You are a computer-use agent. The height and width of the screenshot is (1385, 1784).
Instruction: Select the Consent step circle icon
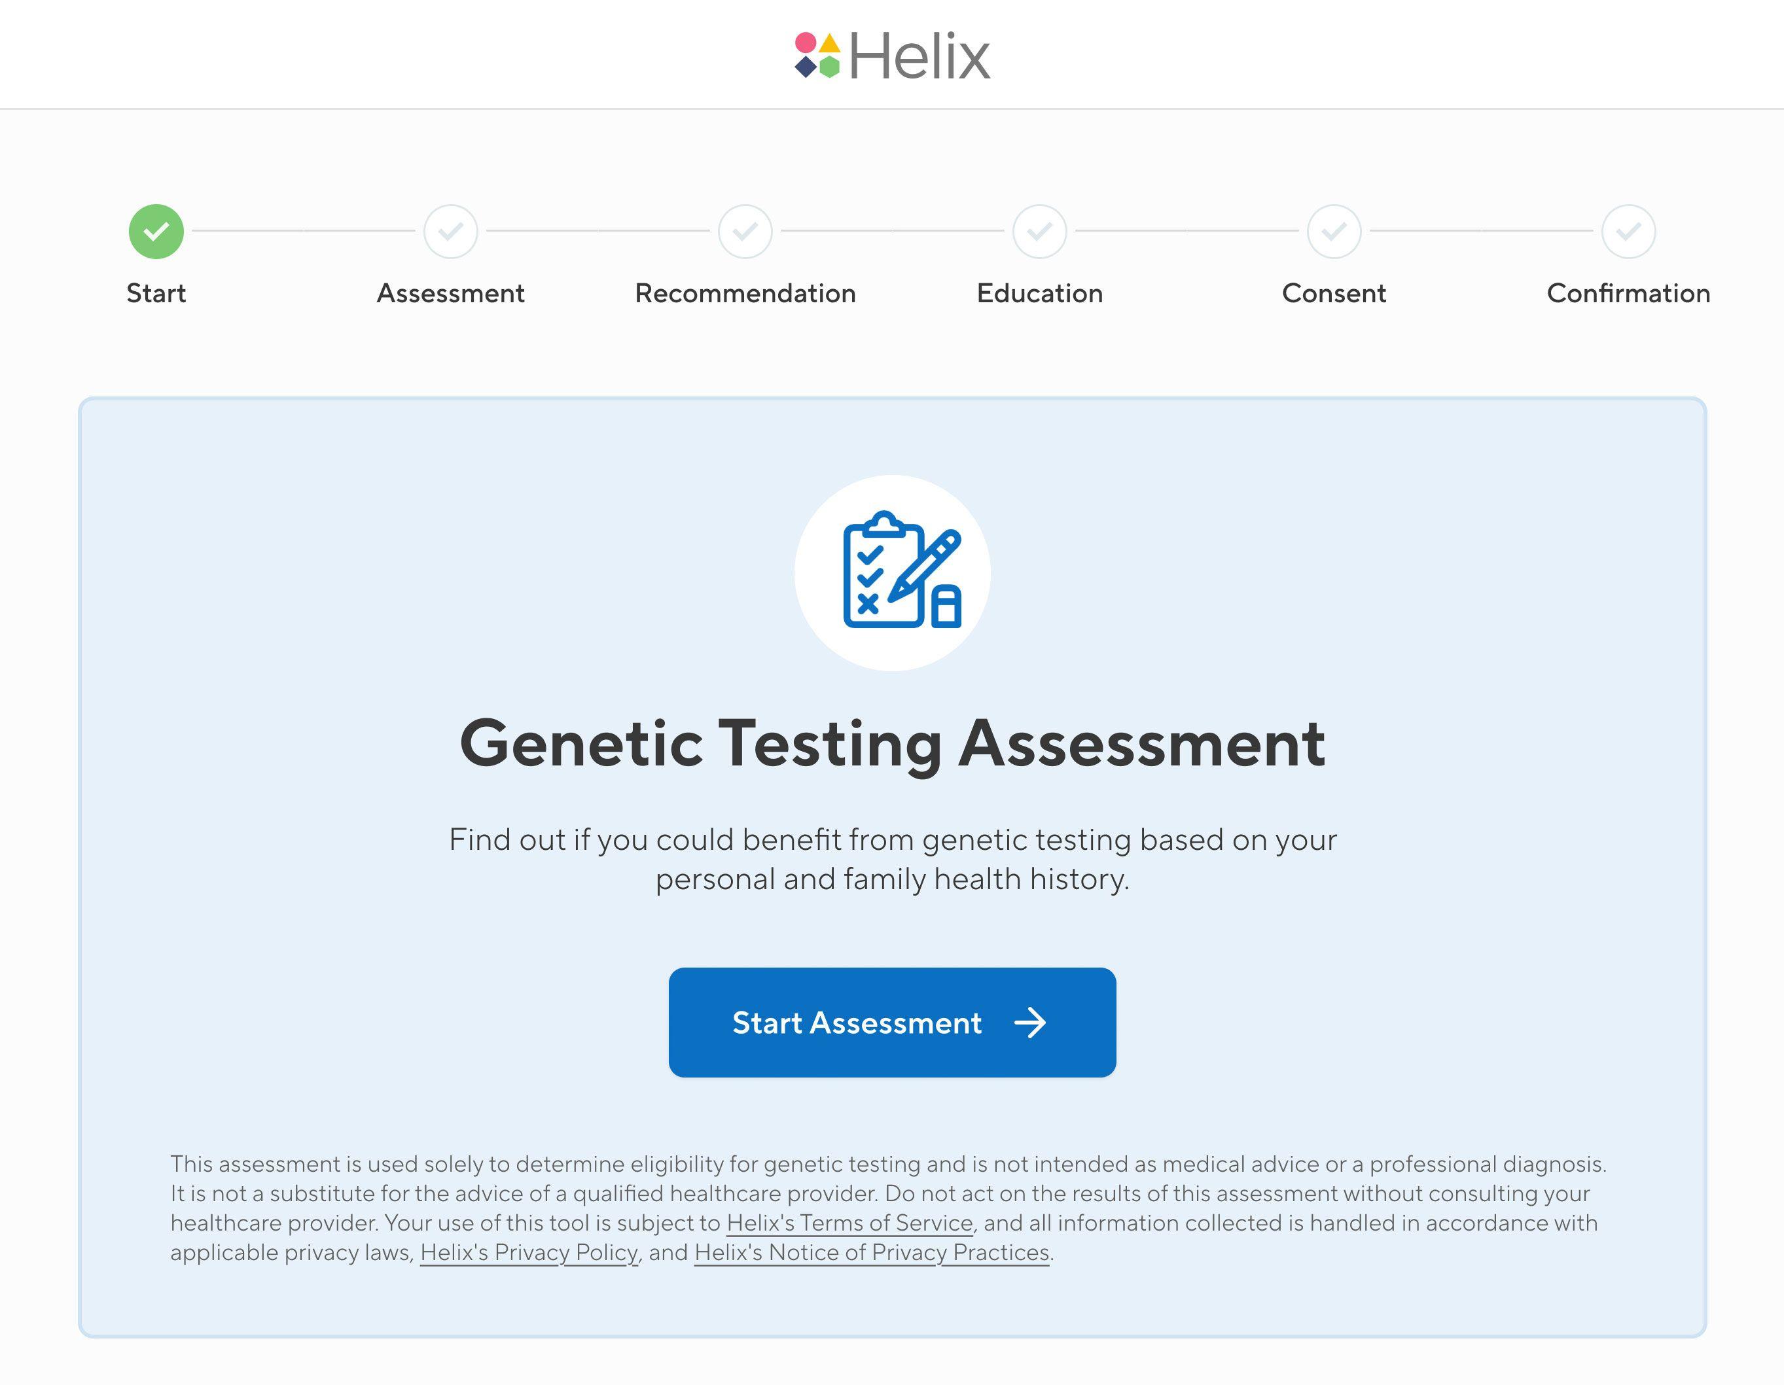point(1334,232)
